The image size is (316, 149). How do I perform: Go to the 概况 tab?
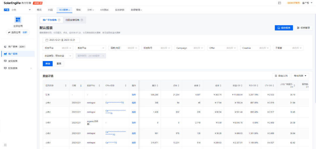39,10
